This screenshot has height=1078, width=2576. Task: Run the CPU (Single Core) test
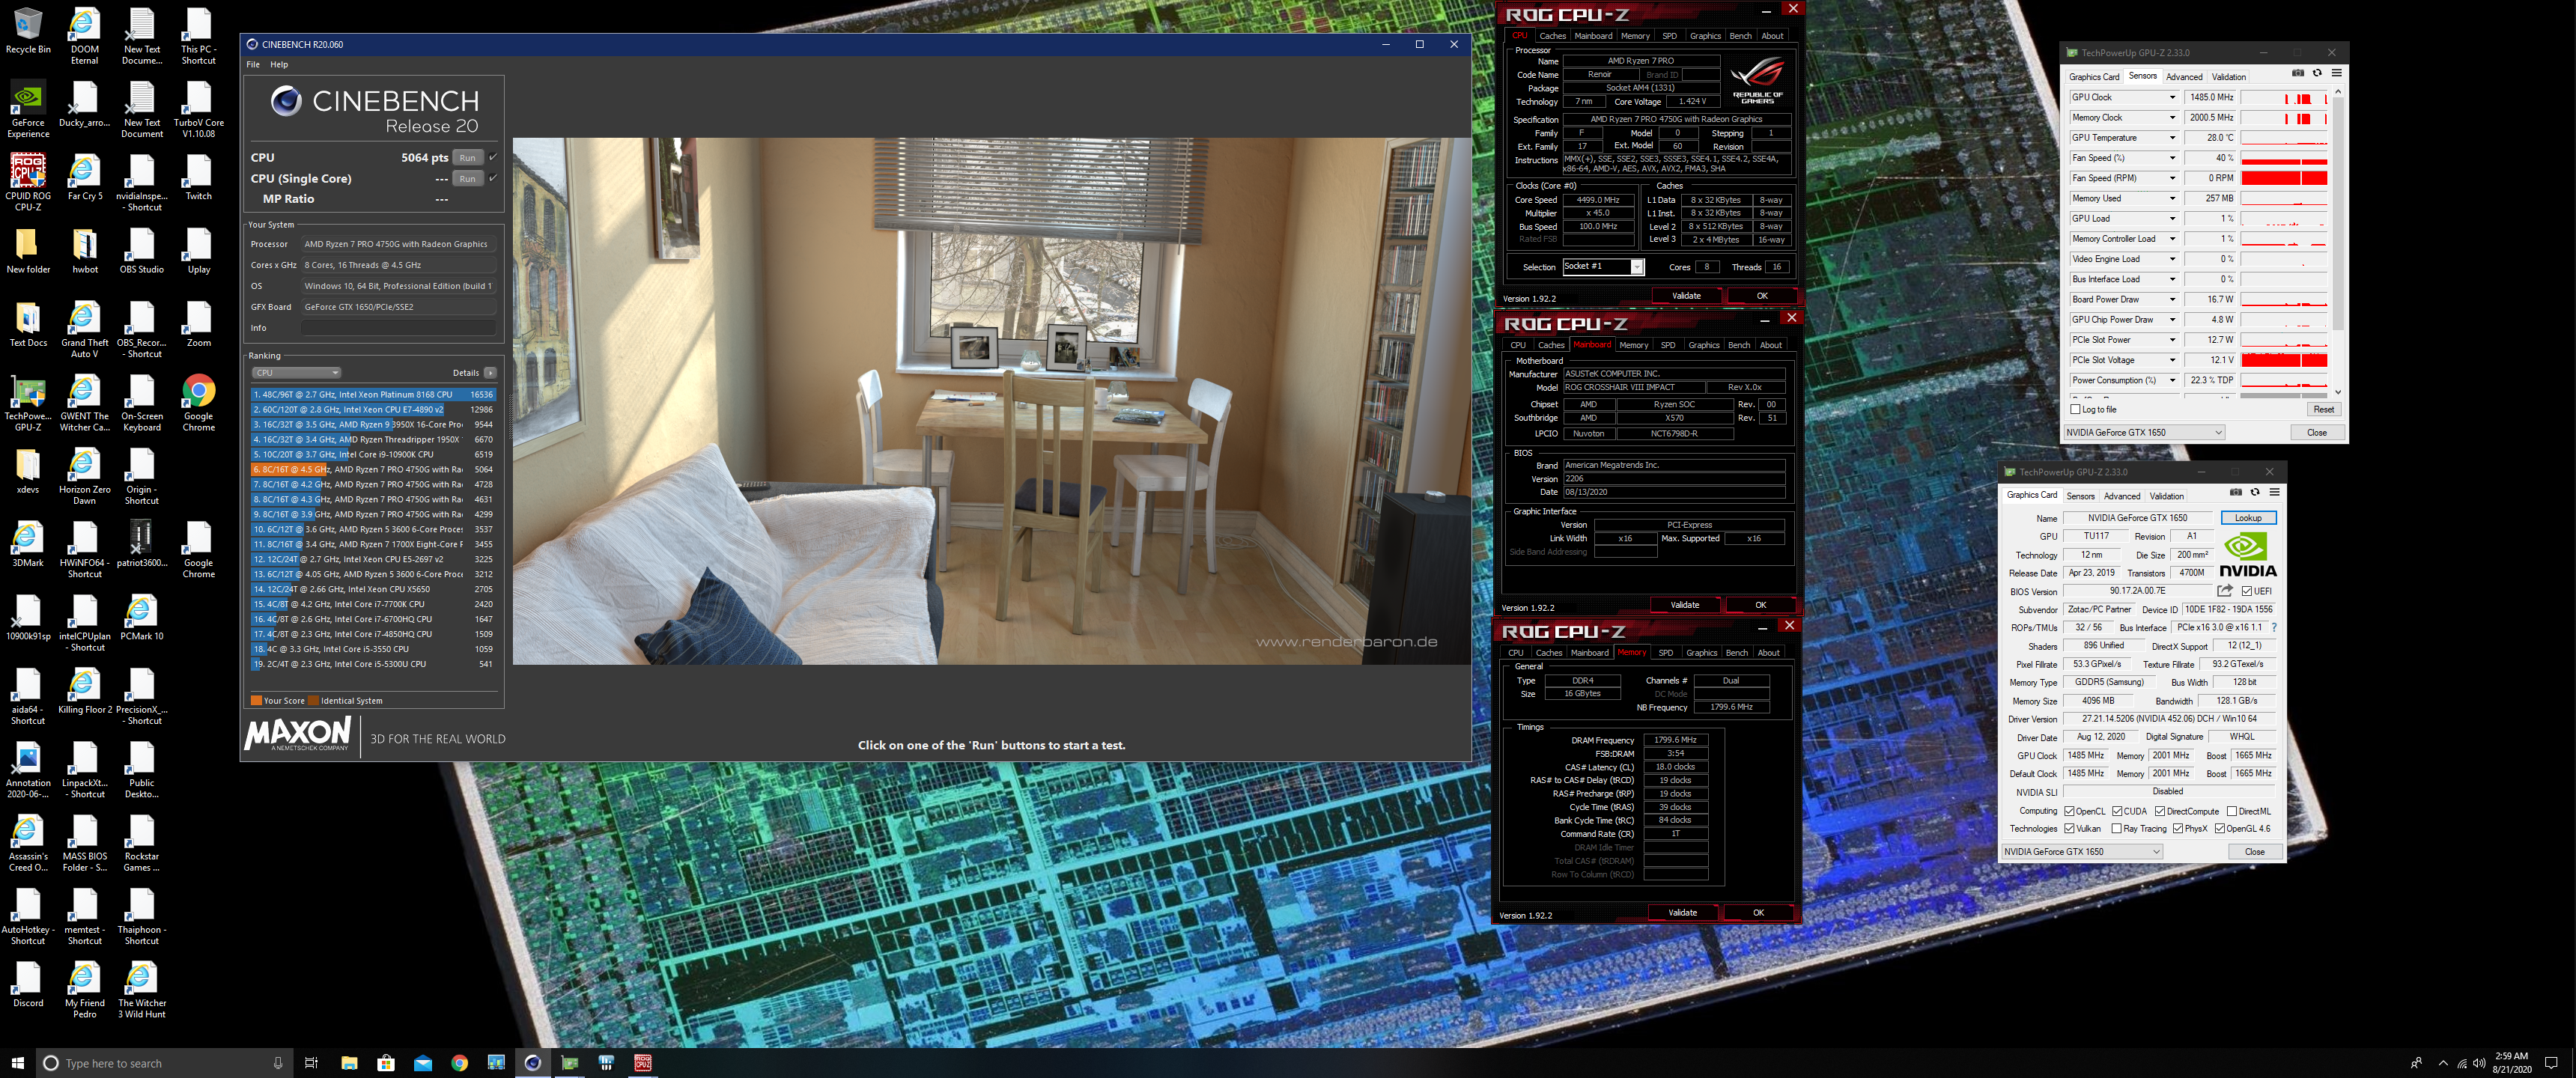(467, 179)
